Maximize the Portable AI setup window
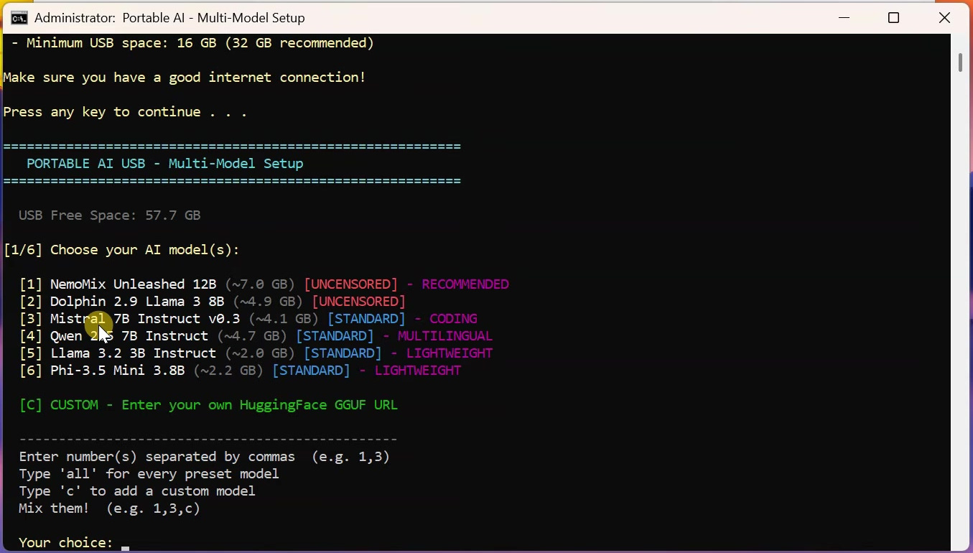 pos(894,18)
